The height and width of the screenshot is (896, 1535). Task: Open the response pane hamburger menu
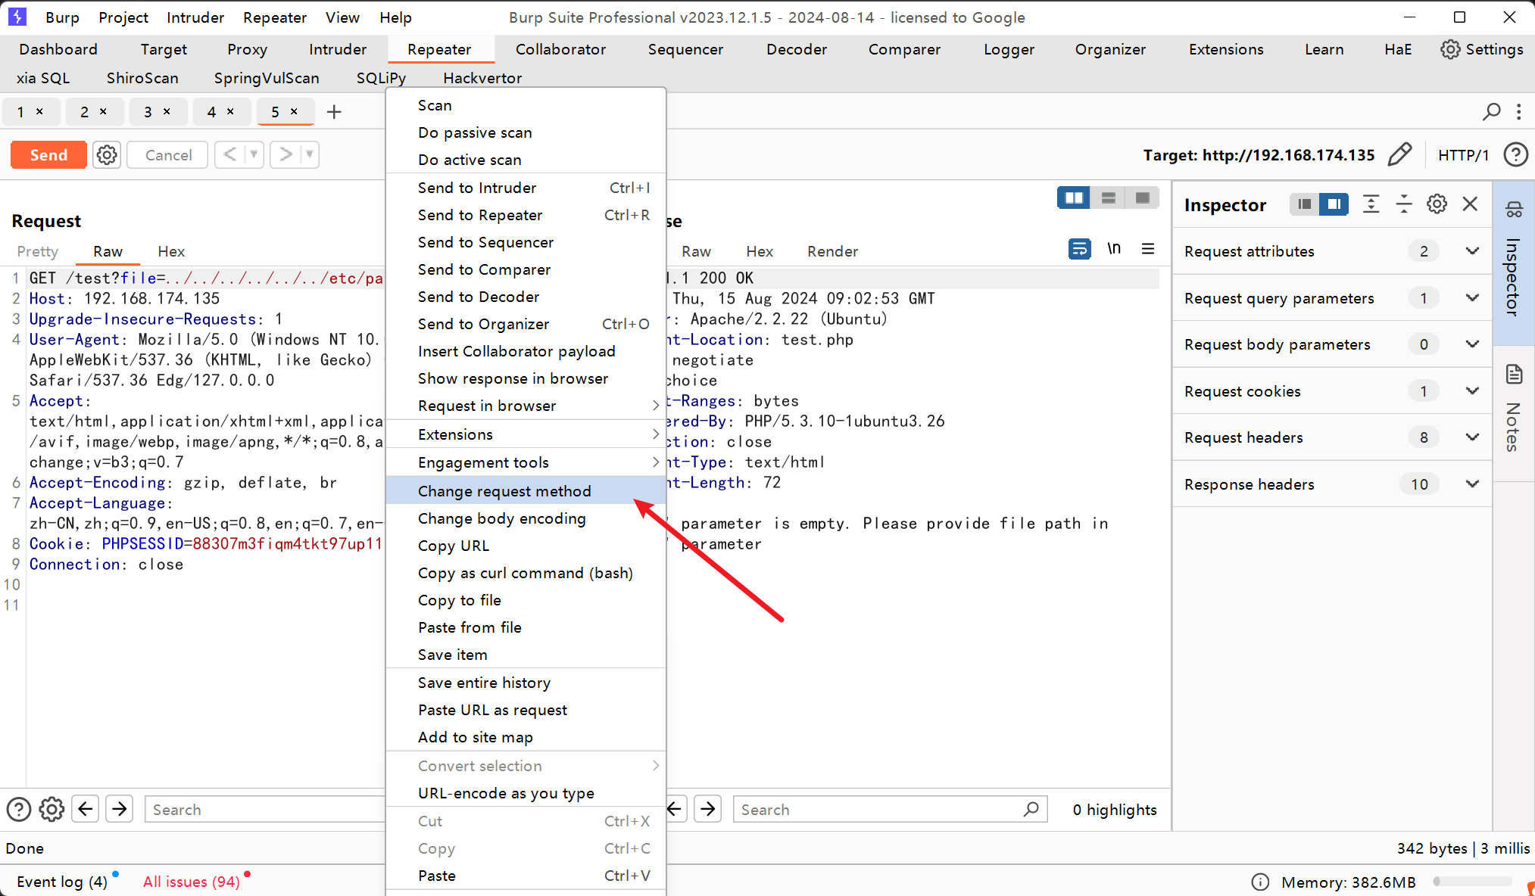(x=1148, y=248)
